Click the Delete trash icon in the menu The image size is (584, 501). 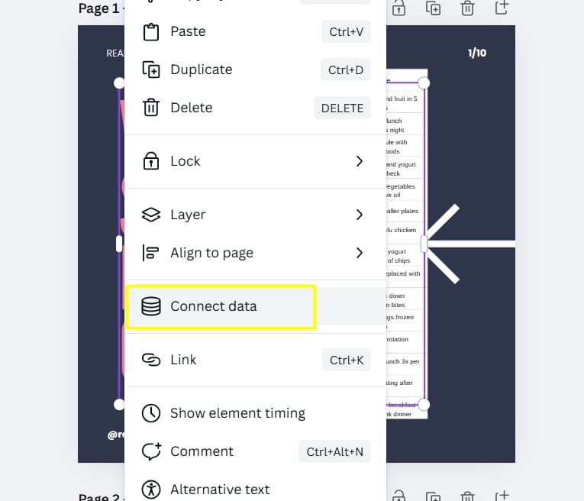[x=151, y=108]
